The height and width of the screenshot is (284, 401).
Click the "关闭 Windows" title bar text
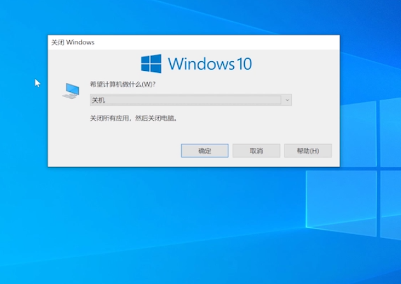pyautogui.click(x=73, y=42)
